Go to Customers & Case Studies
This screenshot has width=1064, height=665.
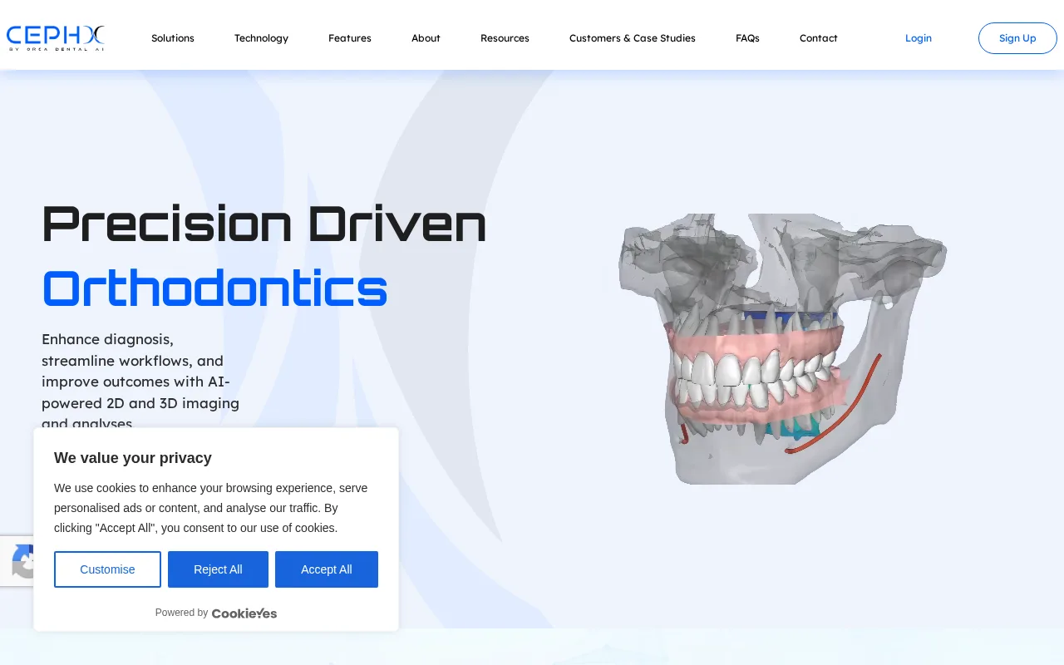click(x=633, y=38)
